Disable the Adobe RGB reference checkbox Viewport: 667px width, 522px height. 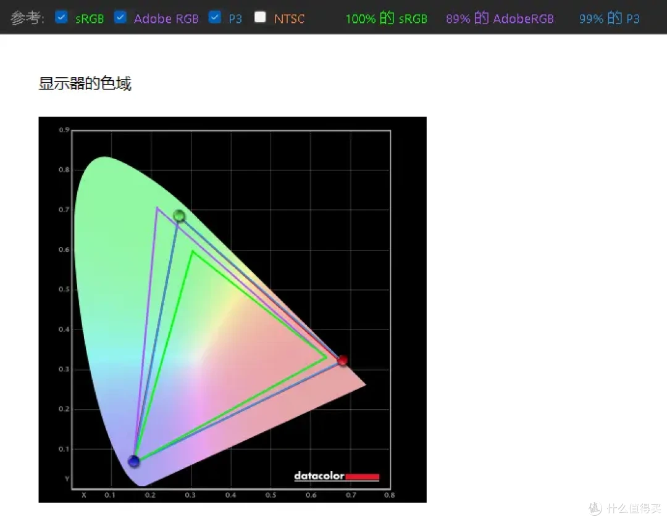120,18
